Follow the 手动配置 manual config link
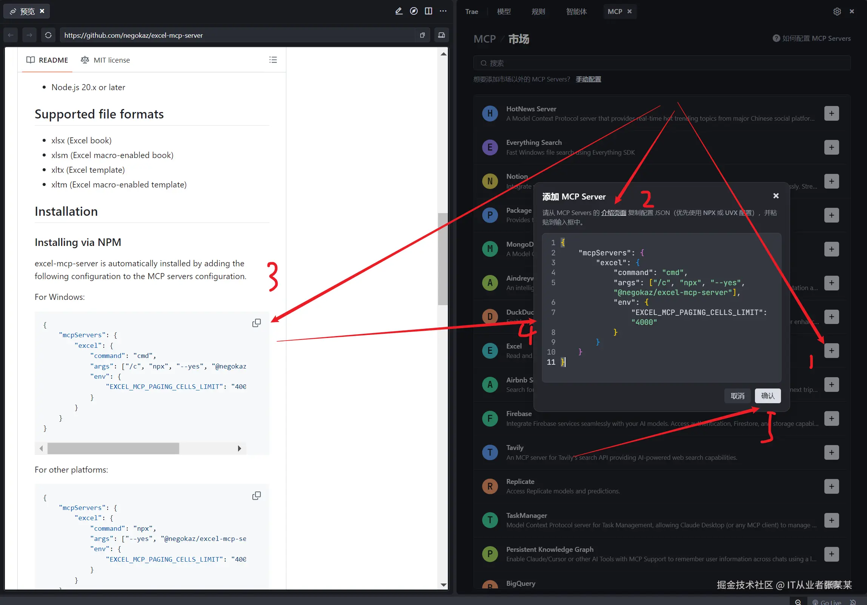The width and height of the screenshot is (867, 605). point(588,79)
